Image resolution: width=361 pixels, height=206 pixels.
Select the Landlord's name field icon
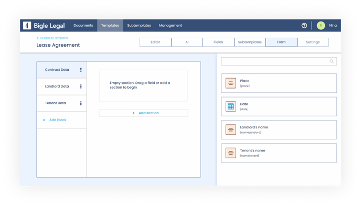[231, 129]
